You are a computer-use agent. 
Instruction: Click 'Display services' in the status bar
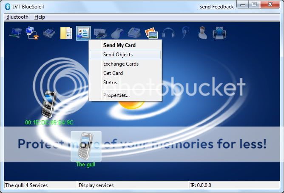tap(96, 185)
